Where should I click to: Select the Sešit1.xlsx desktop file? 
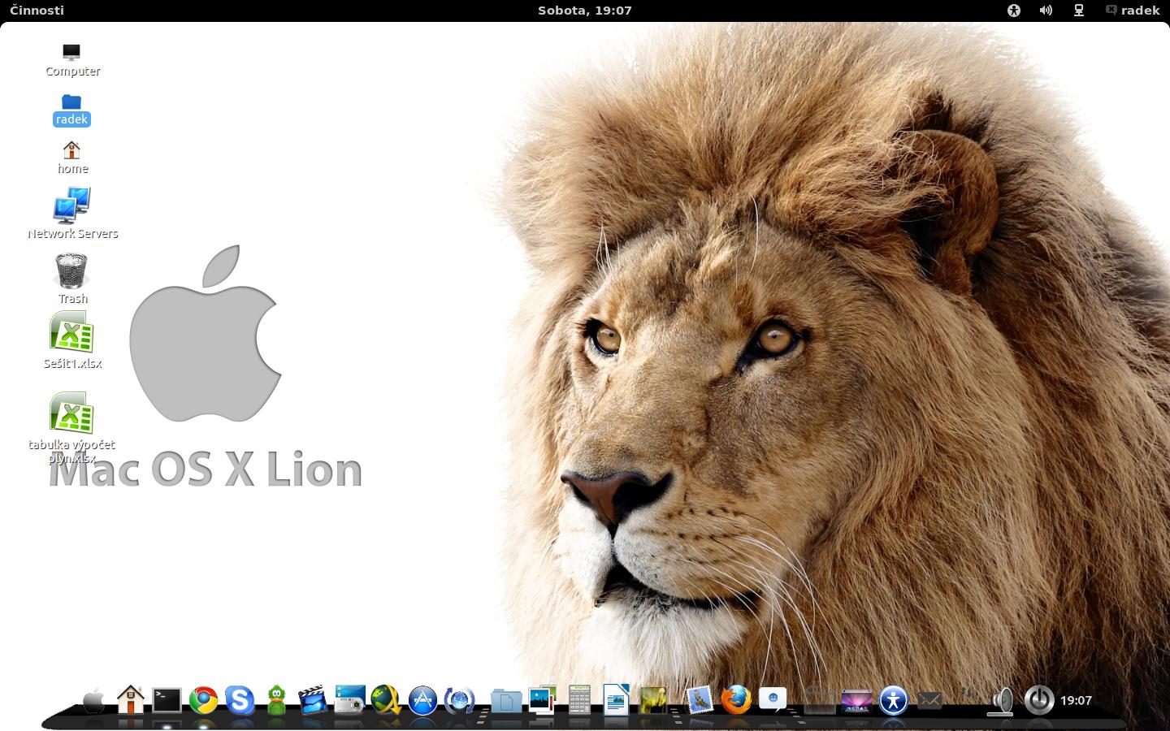click(72, 335)
